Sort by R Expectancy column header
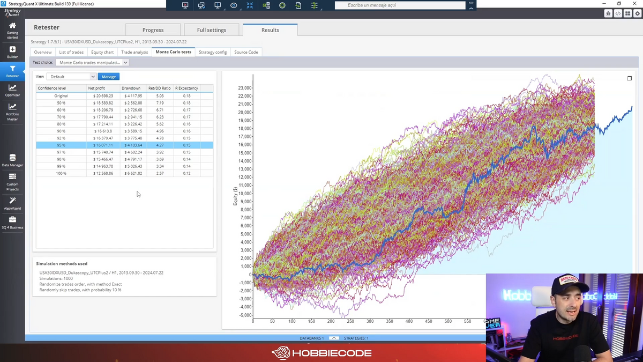Viewport: 643px width, 362px height. coord(186,88)
